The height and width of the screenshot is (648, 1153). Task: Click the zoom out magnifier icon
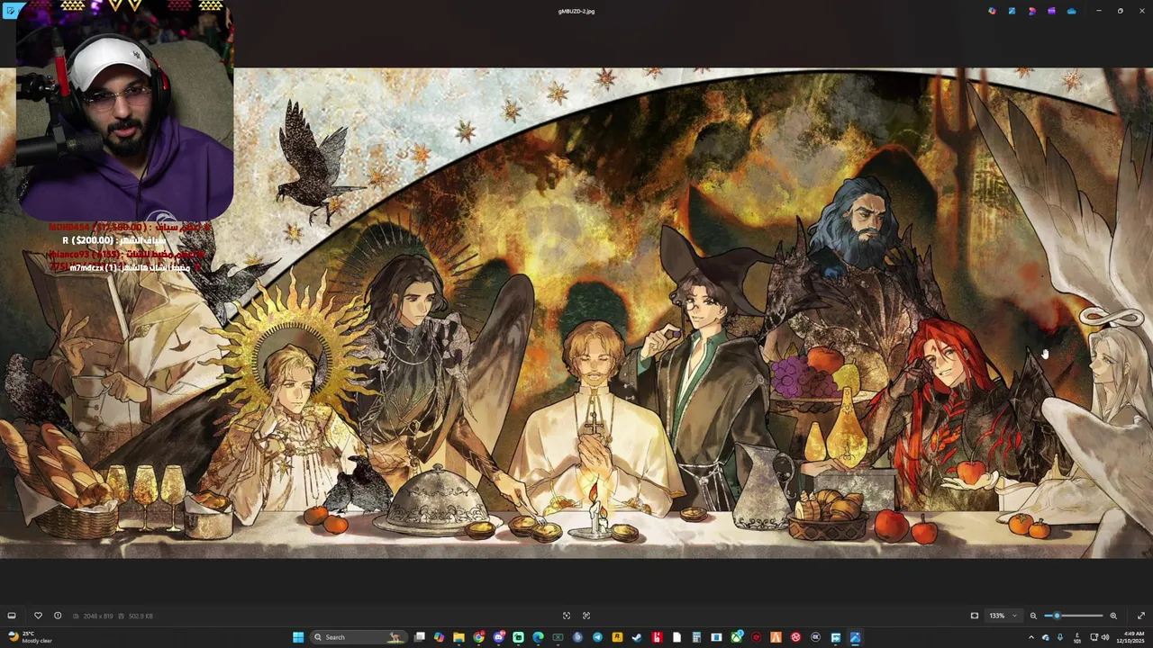(1033, 616)
